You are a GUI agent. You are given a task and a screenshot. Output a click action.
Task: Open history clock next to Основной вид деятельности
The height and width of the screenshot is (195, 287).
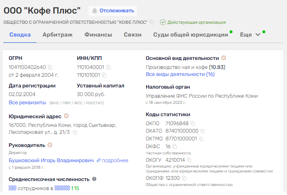click(x=223, y=58)
